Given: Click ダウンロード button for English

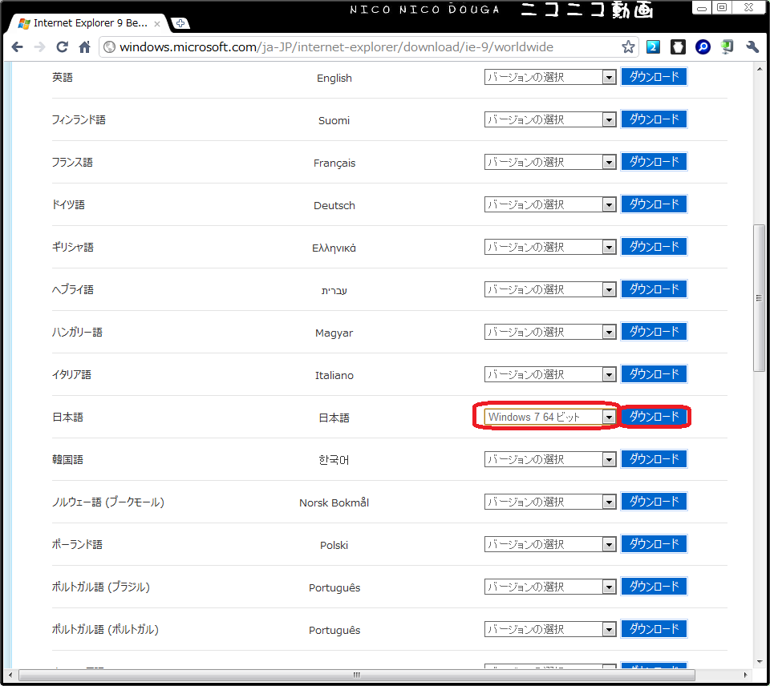Looking at the screenshot, I should pyautogui.click(x=654, y=77).
